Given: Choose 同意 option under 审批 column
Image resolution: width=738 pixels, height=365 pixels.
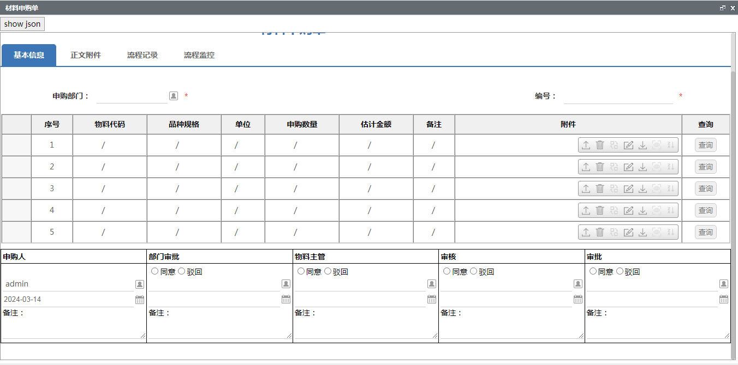Looking at the screenshot, I should click(x=593, y=271).
